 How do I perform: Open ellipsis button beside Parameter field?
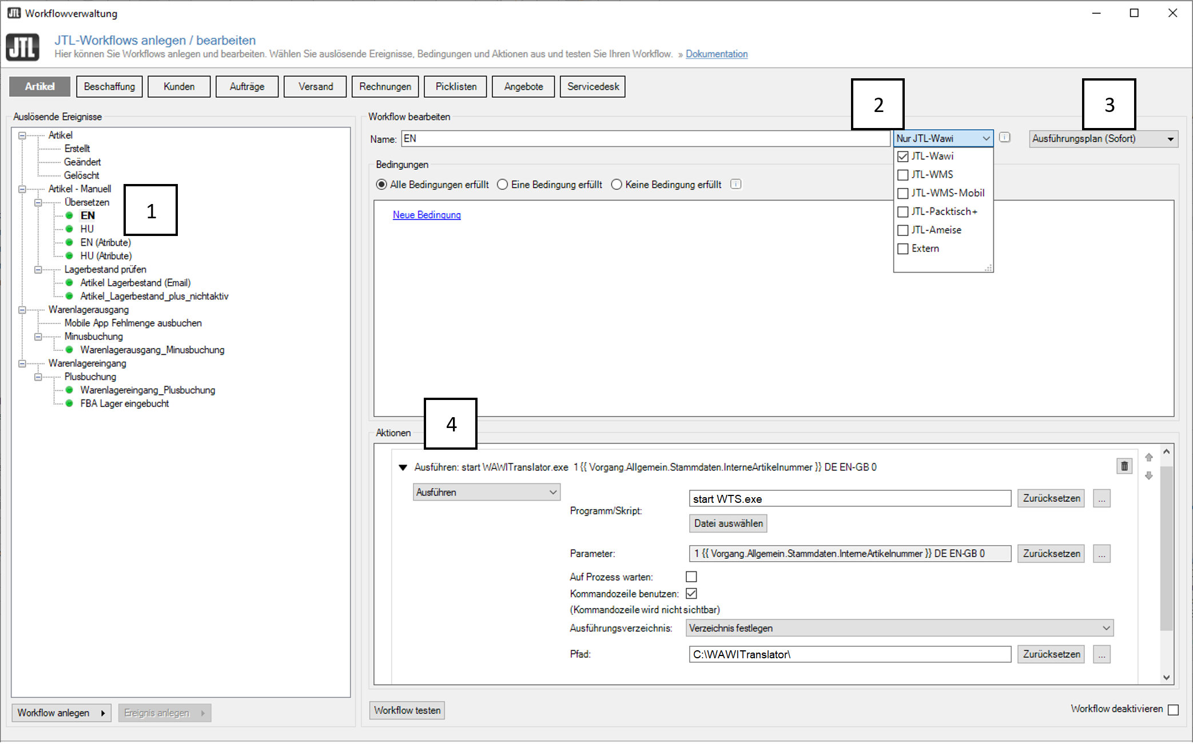[x=1101, y=554]
